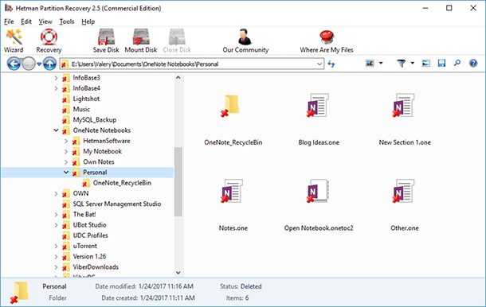
Task: Select the uTorrent folder
Action: click(x=85, y=246)
